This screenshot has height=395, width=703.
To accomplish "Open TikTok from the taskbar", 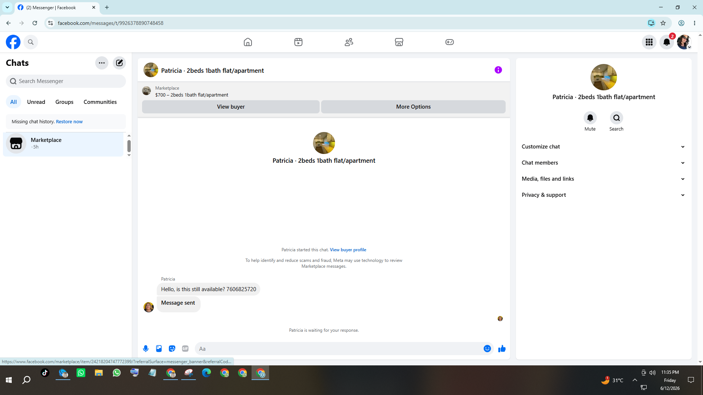I will (x=45, y=373).
